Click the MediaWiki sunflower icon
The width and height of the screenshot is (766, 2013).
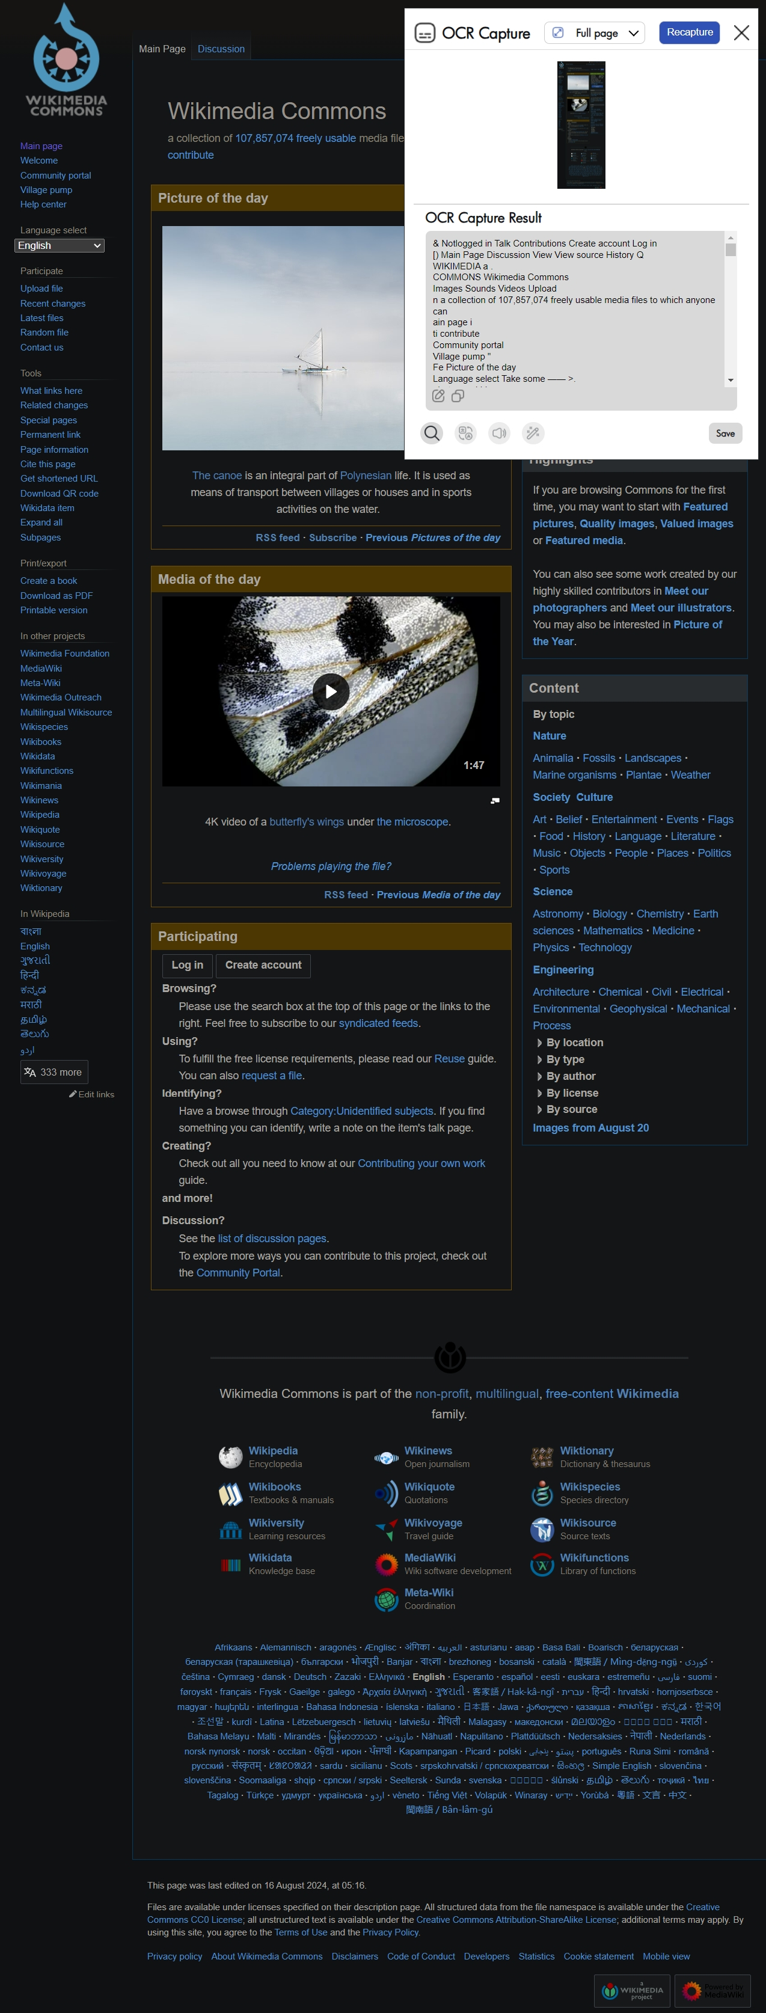pyautogui.click(x=386, y=1564)
